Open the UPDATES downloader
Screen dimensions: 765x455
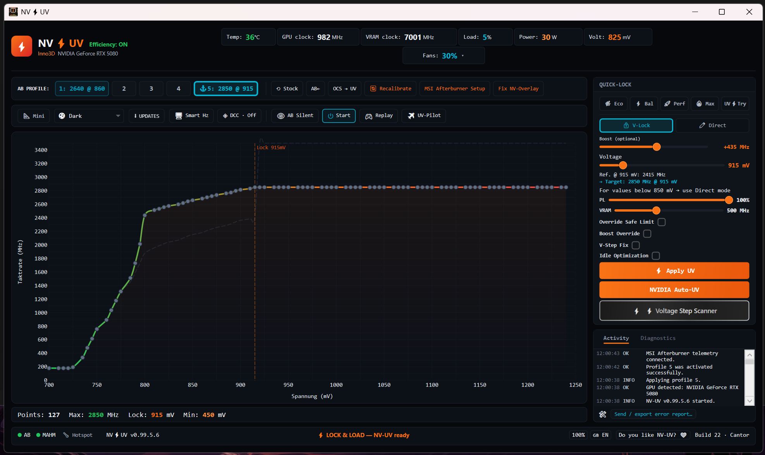[x=146, y=116]
